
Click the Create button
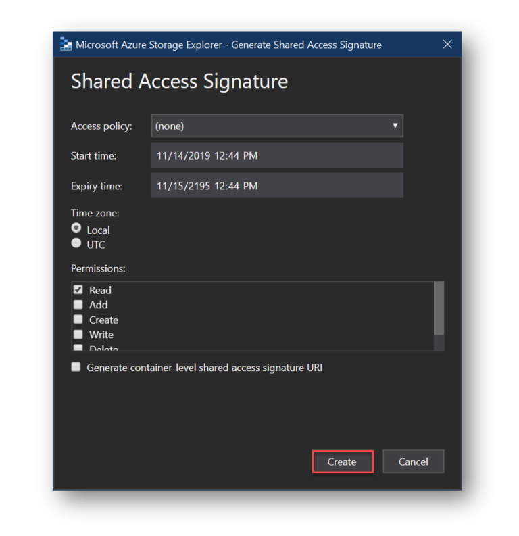pos(343,462)
